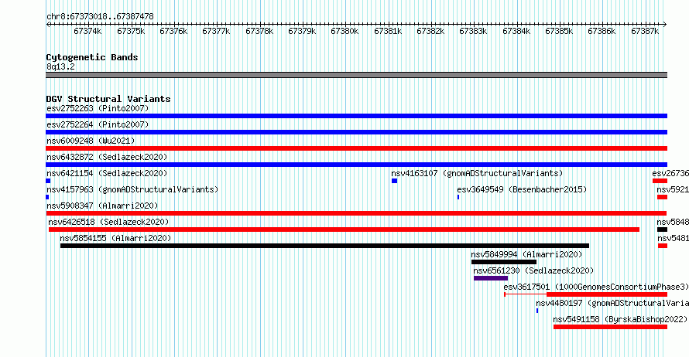Click the red bar under nsv5481
This screenshot has height=357, width=689.
[x=663, y=246]
